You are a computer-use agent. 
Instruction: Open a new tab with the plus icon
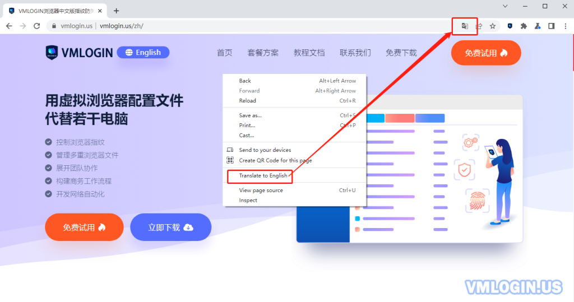click(x=117, y=11)
